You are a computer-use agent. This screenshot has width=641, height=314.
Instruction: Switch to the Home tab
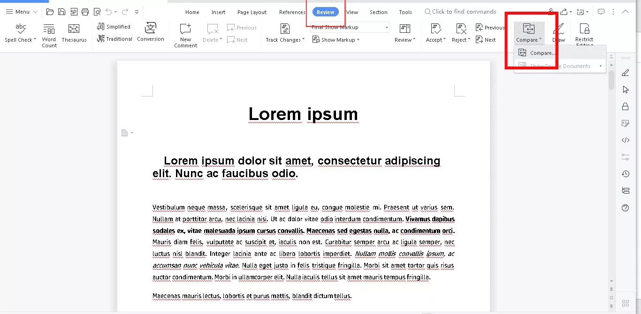[x=192, y=12]
